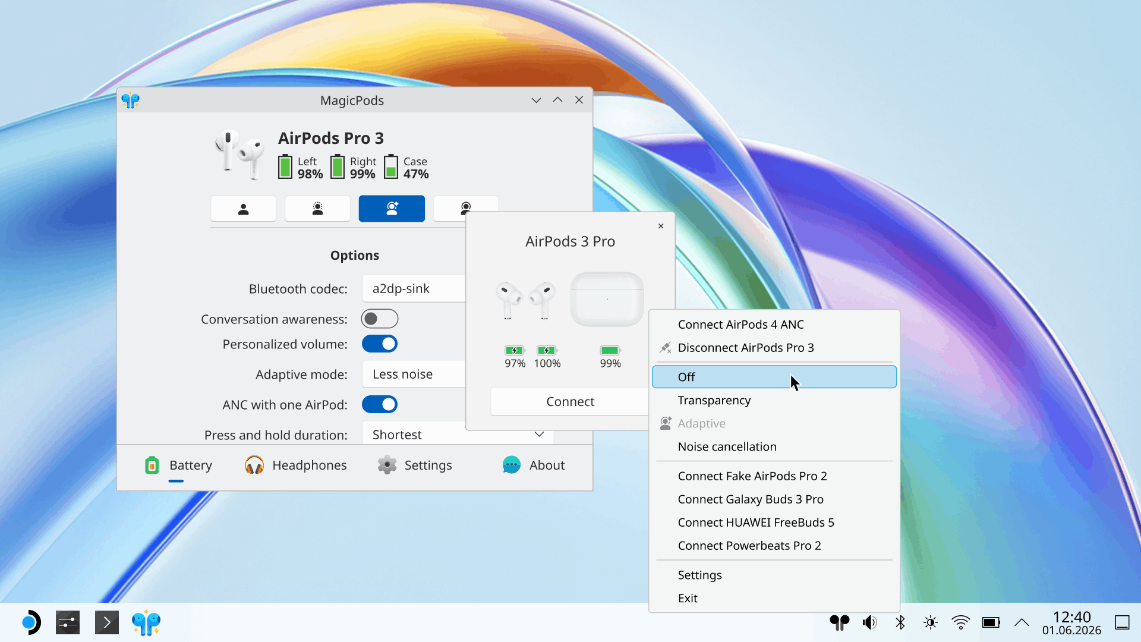Expand hidden system tray icons arrow
The image size is (1141, 642).
pyautogui.click(x=1022, y=622)
